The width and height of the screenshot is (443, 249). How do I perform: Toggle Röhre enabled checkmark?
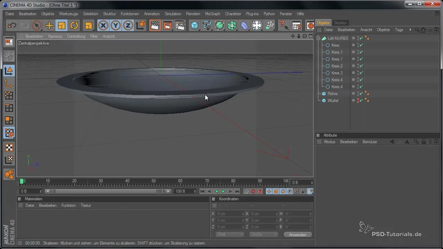[361, 94]
